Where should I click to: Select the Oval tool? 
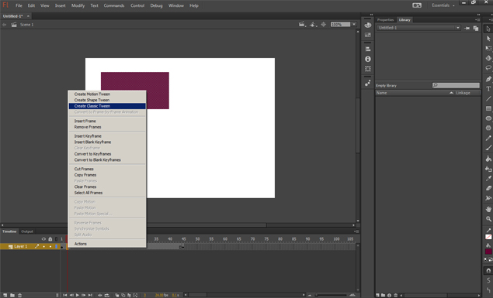point(488,118)
